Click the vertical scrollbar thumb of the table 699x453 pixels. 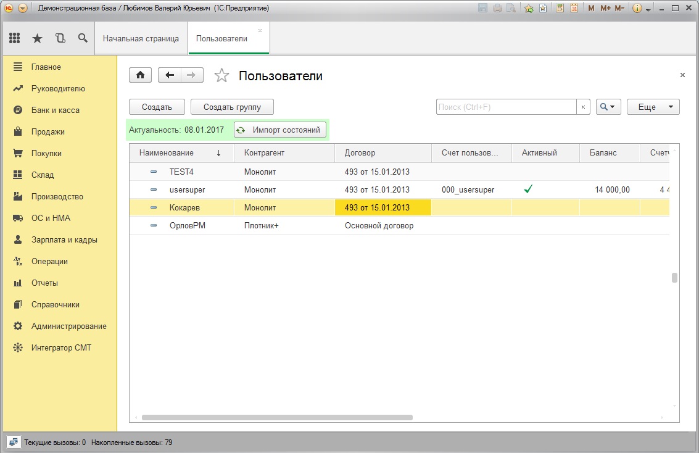674,277
